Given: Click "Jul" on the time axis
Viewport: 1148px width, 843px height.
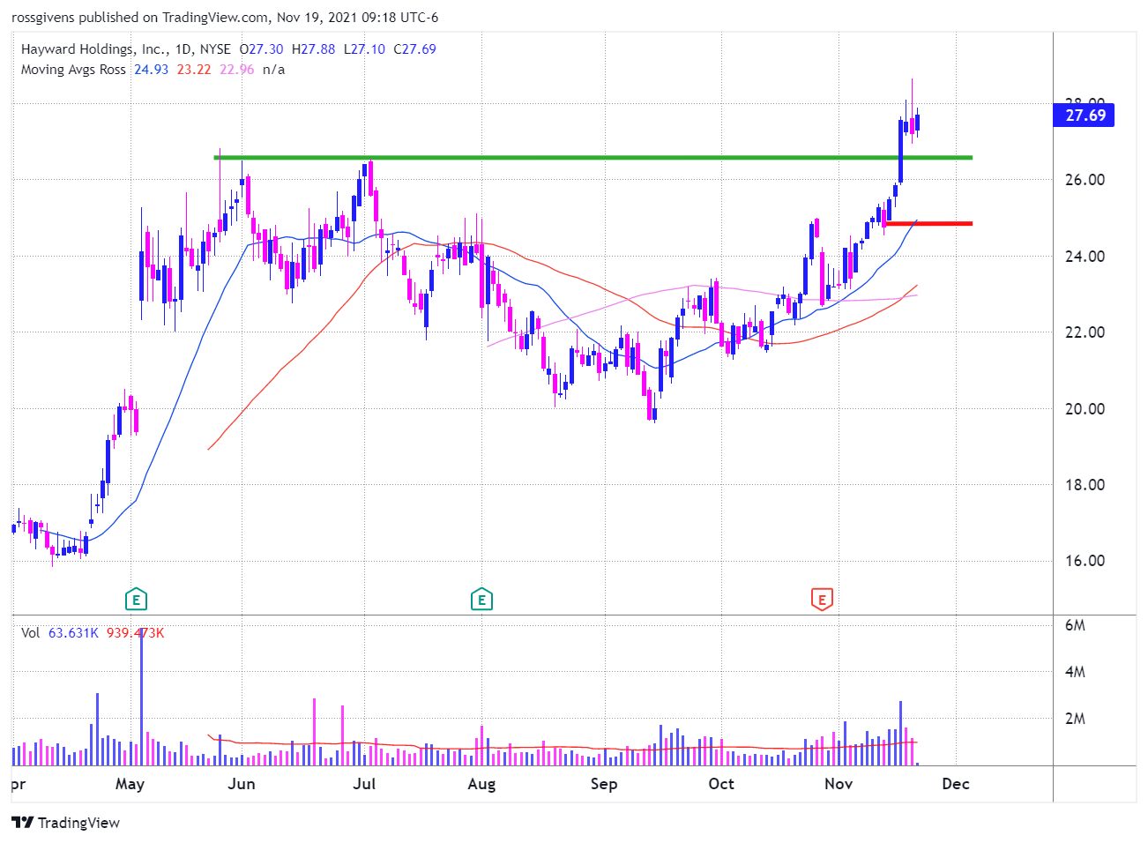Looking at the screenshot, I should (364, 784).
